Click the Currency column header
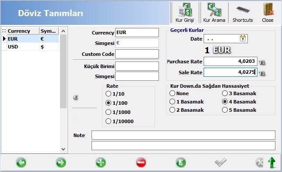 point(23,31)
